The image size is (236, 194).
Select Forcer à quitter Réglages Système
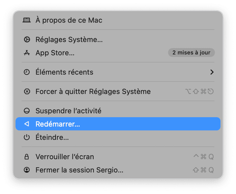click(93, 92)
